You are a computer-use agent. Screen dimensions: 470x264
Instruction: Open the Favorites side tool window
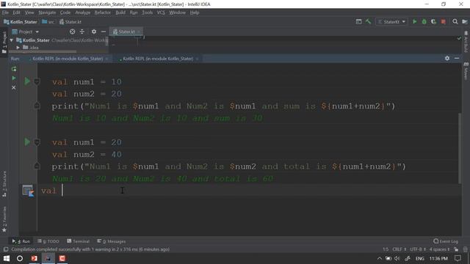tap(4, 219)
